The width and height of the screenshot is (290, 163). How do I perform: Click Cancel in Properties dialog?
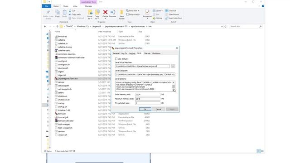click(x=159, y=109)
